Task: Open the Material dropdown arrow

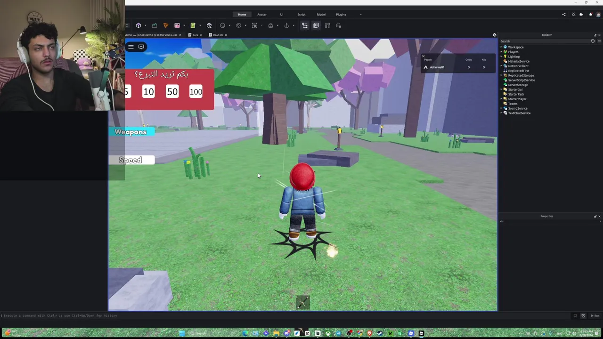Action: point(229,25)
